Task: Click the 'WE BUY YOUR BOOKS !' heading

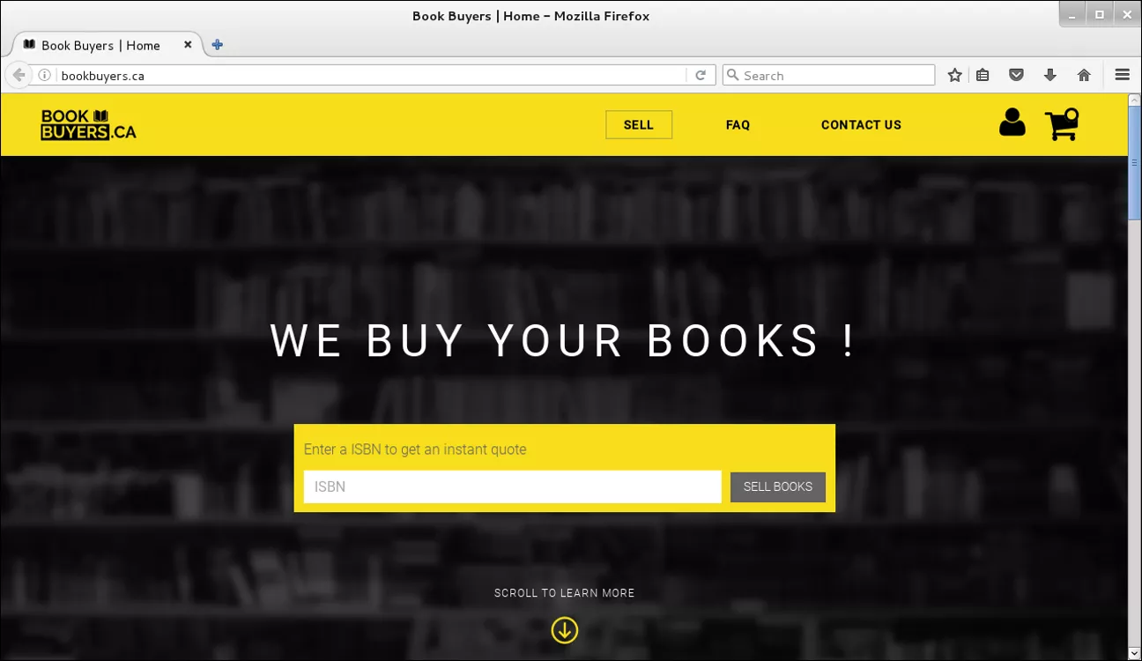Action: [x=562, y=340]
